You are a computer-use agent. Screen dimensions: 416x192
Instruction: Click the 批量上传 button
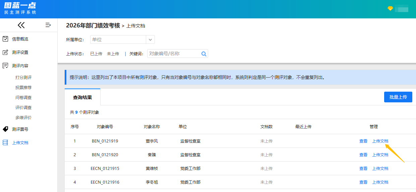398,97
